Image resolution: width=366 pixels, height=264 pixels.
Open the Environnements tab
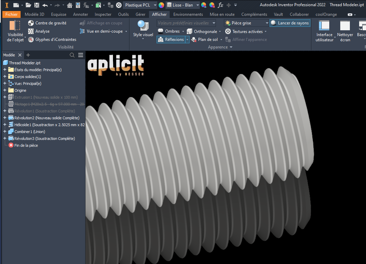[x=188, y=14]
